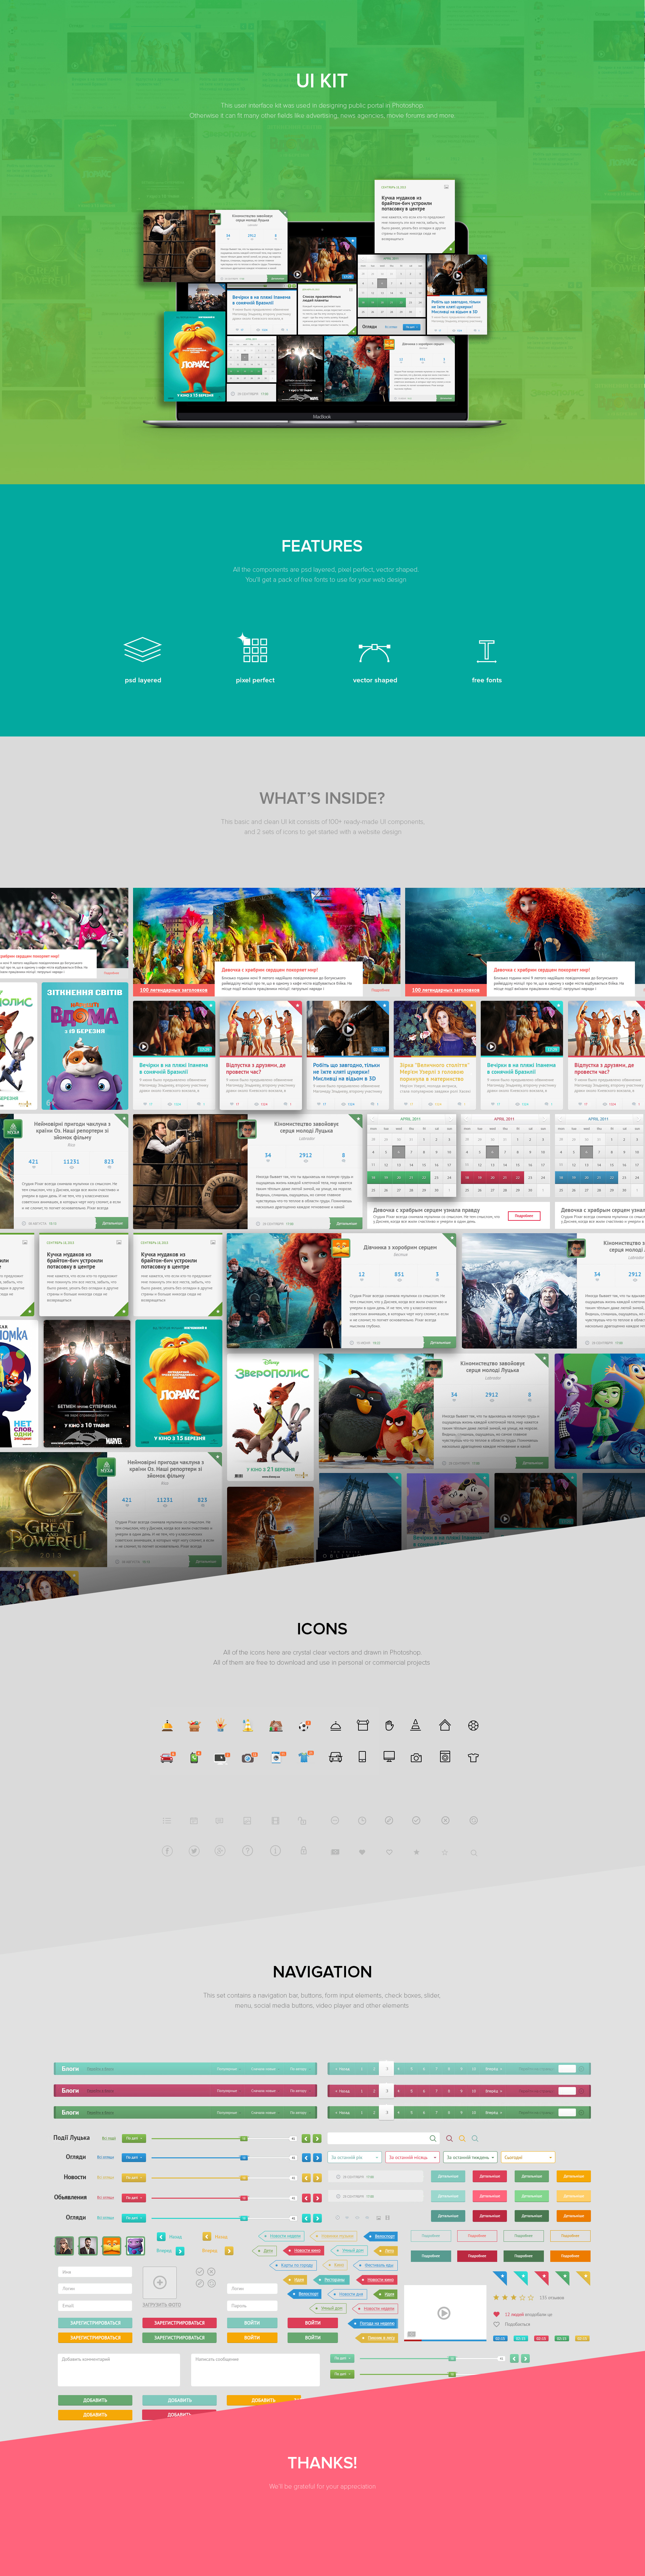Click the faded Google Plus circle icon
This screenshot has height=2576, width=645.
[x=221, y=1851]
